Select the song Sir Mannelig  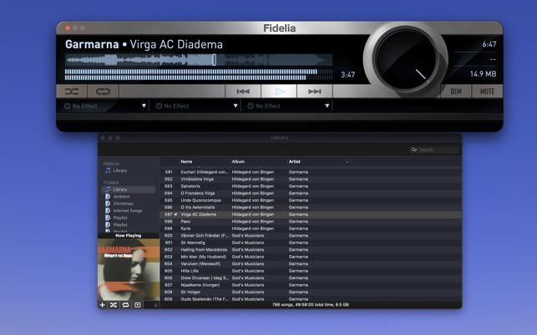tap(193, 242)
